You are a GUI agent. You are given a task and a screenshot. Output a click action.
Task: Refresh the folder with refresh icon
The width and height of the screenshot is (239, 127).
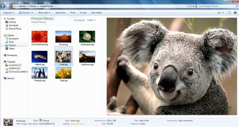tap(193, 6)
